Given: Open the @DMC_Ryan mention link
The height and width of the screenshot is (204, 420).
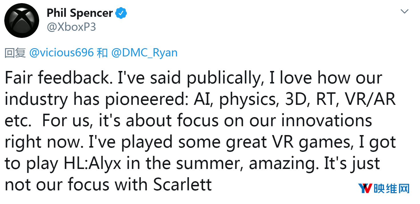Looking at the screenshot, I should click(144, 53).
